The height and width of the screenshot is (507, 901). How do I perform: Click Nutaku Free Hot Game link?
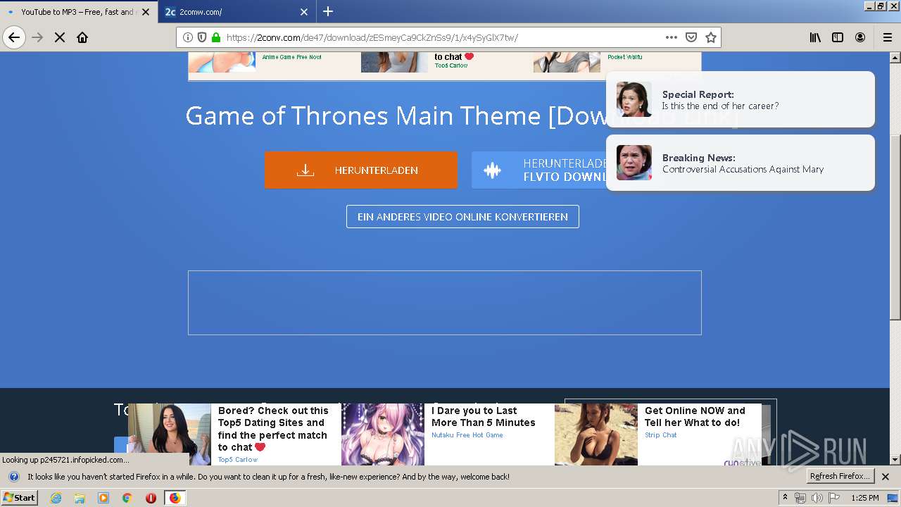tap(467, 435)
